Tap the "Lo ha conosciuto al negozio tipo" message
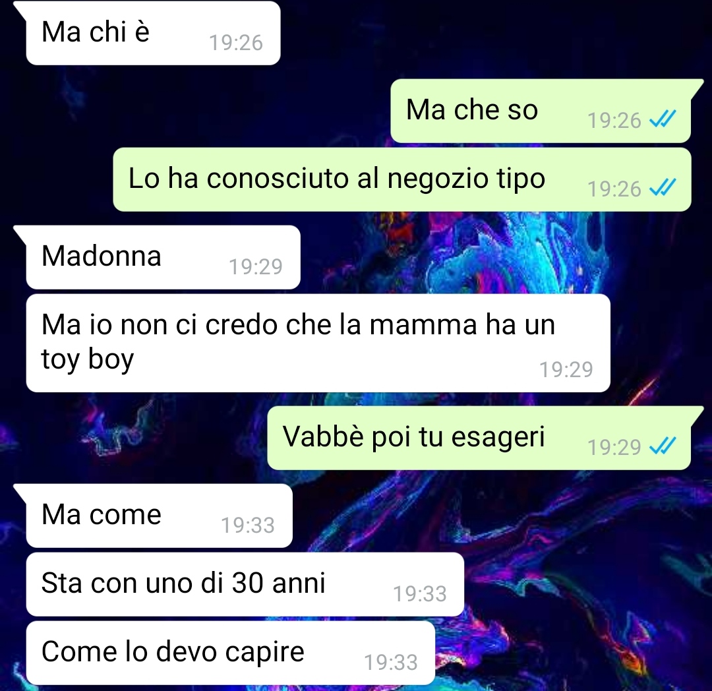 click(402, 179)
